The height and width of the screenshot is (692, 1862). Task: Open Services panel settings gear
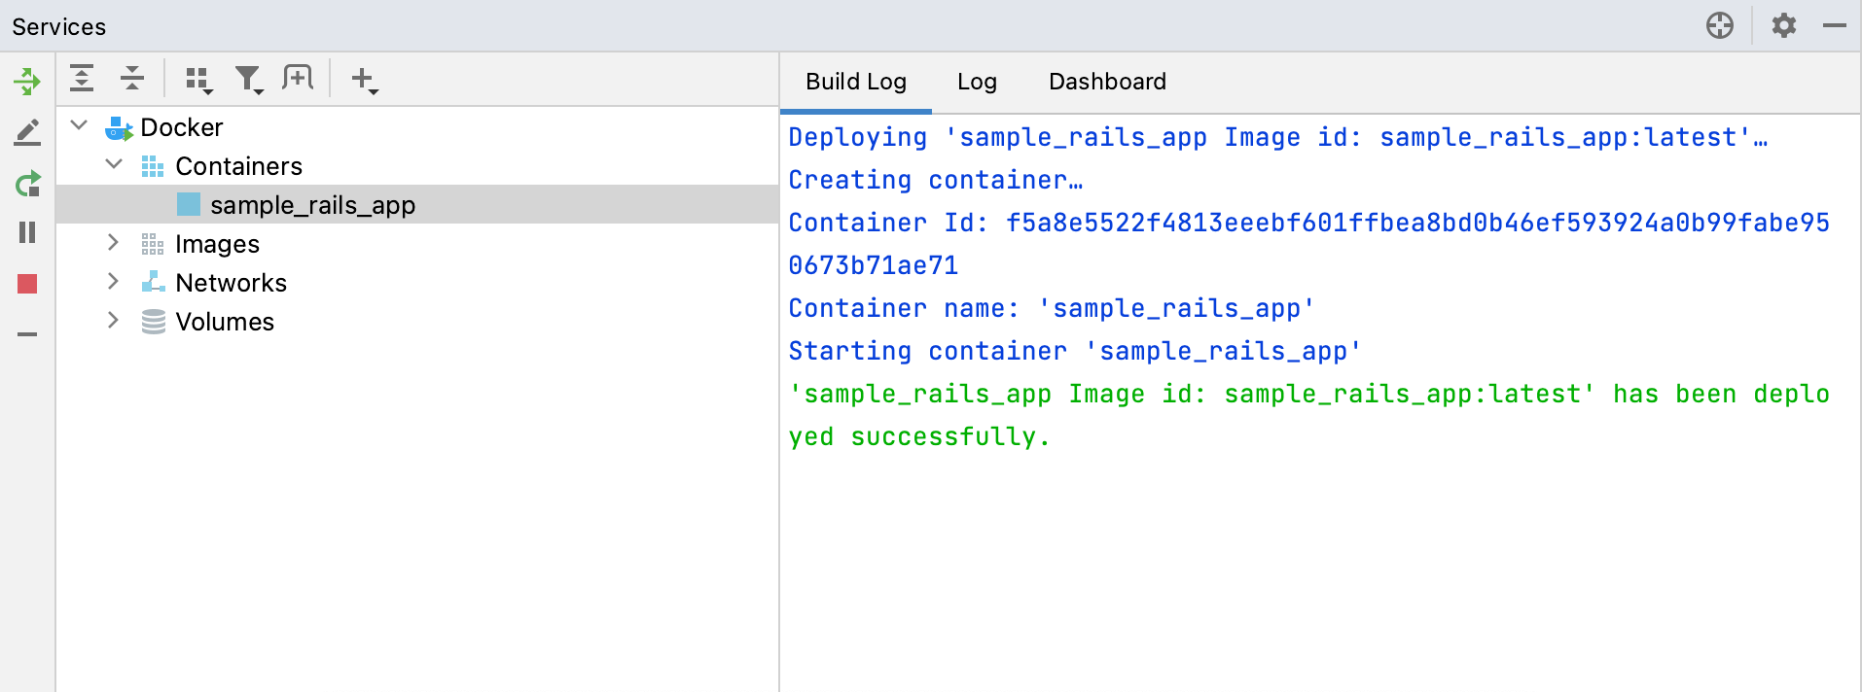pyautogui.click(x=1783, y=25)
